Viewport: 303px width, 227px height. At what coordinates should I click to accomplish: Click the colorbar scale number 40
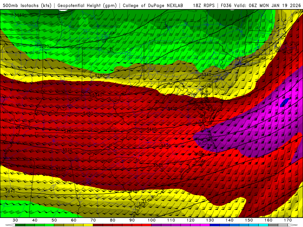coord(34,220)
